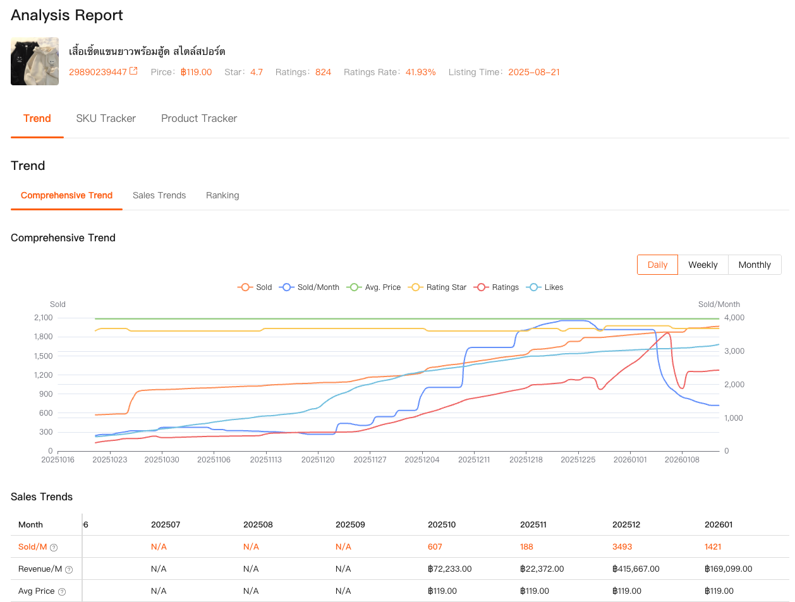
Task: Toggle the Sold series in chart legend
Action: coord(255,287)
